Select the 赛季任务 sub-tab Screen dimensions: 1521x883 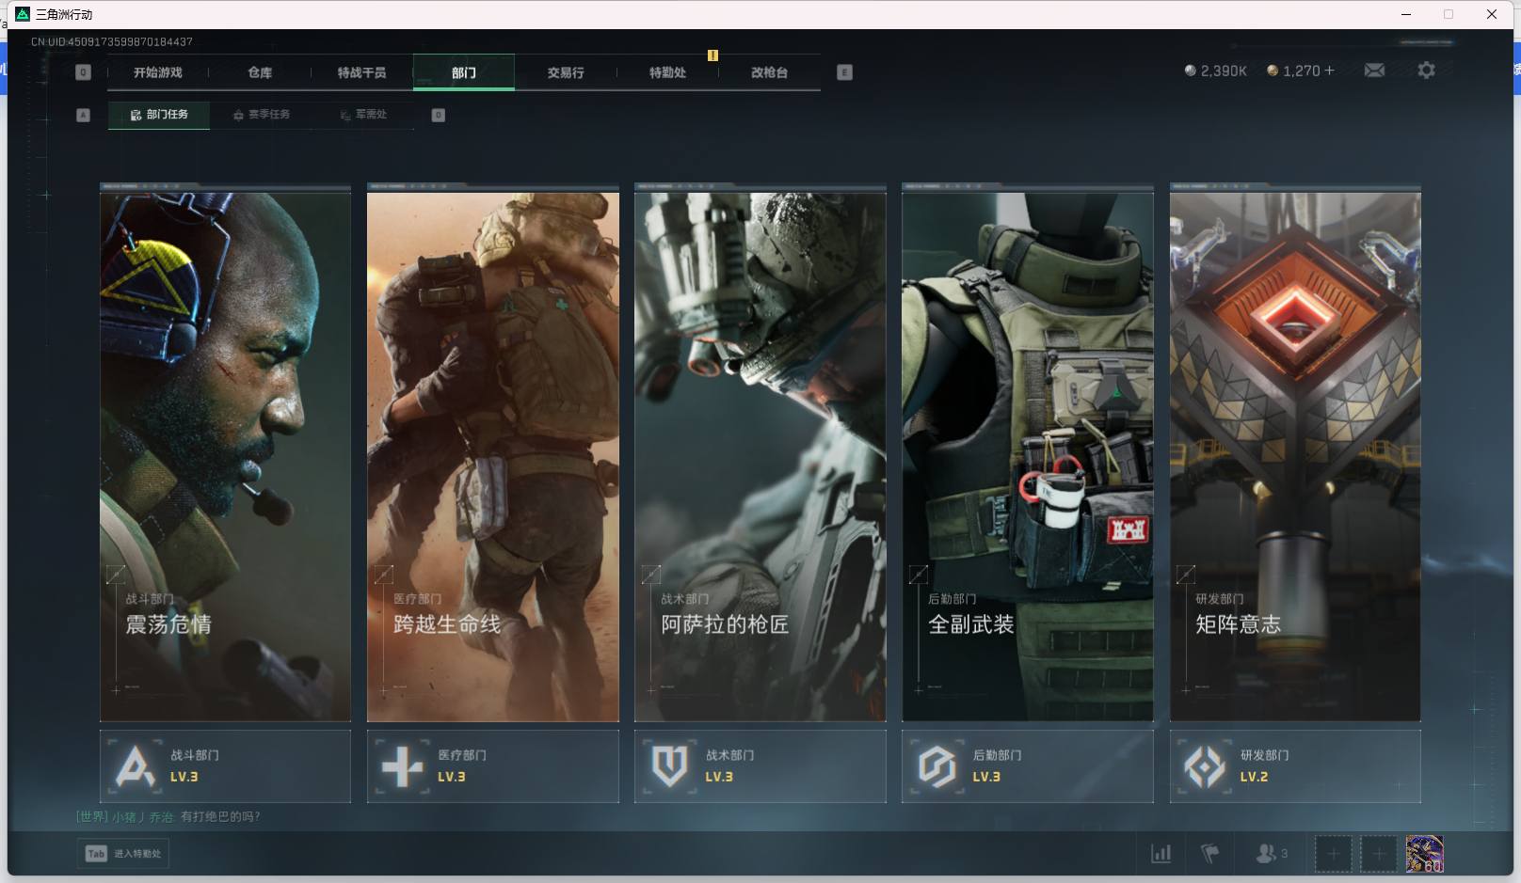point(262,115)
